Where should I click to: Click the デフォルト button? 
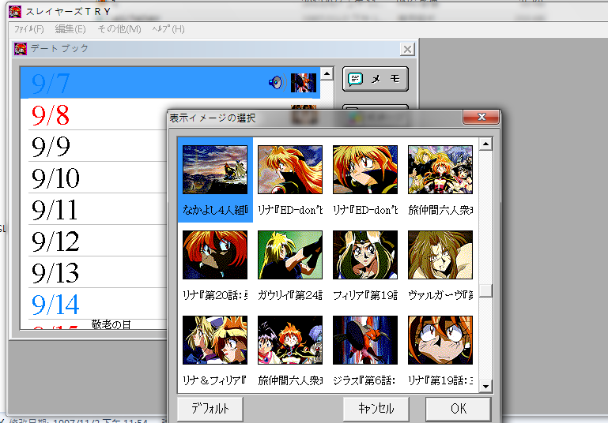(210, 409)
